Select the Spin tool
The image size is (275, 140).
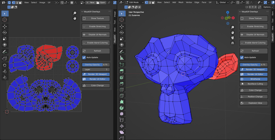click(x=122, y=108)
